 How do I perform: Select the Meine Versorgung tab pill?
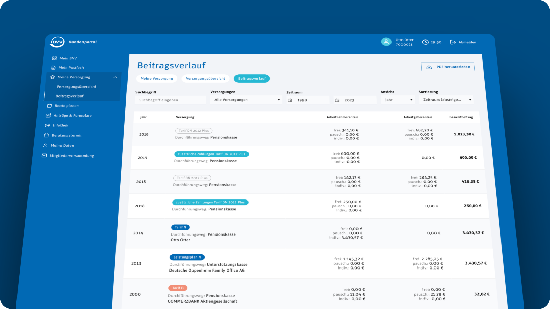pyautogui.click(x=157, y=79)
